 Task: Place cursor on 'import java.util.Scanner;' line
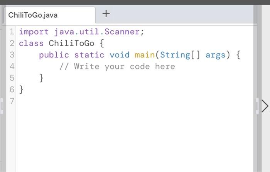click(x=81, y=32)
